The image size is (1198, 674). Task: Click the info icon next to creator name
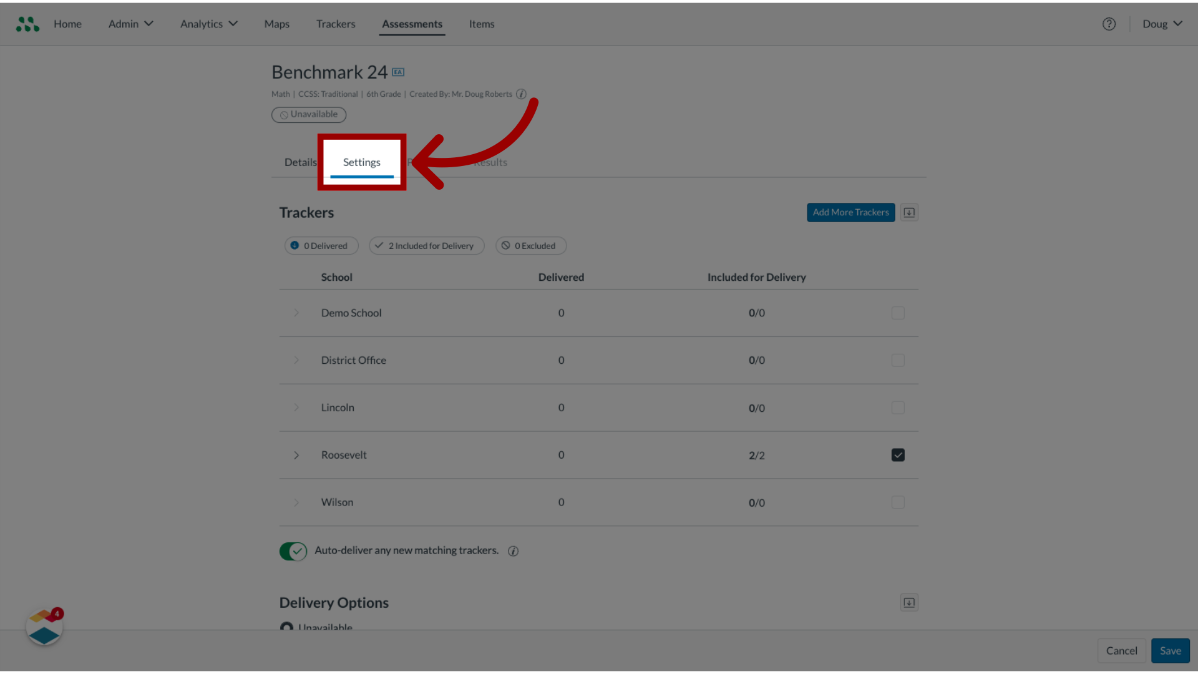click(521, 94)
